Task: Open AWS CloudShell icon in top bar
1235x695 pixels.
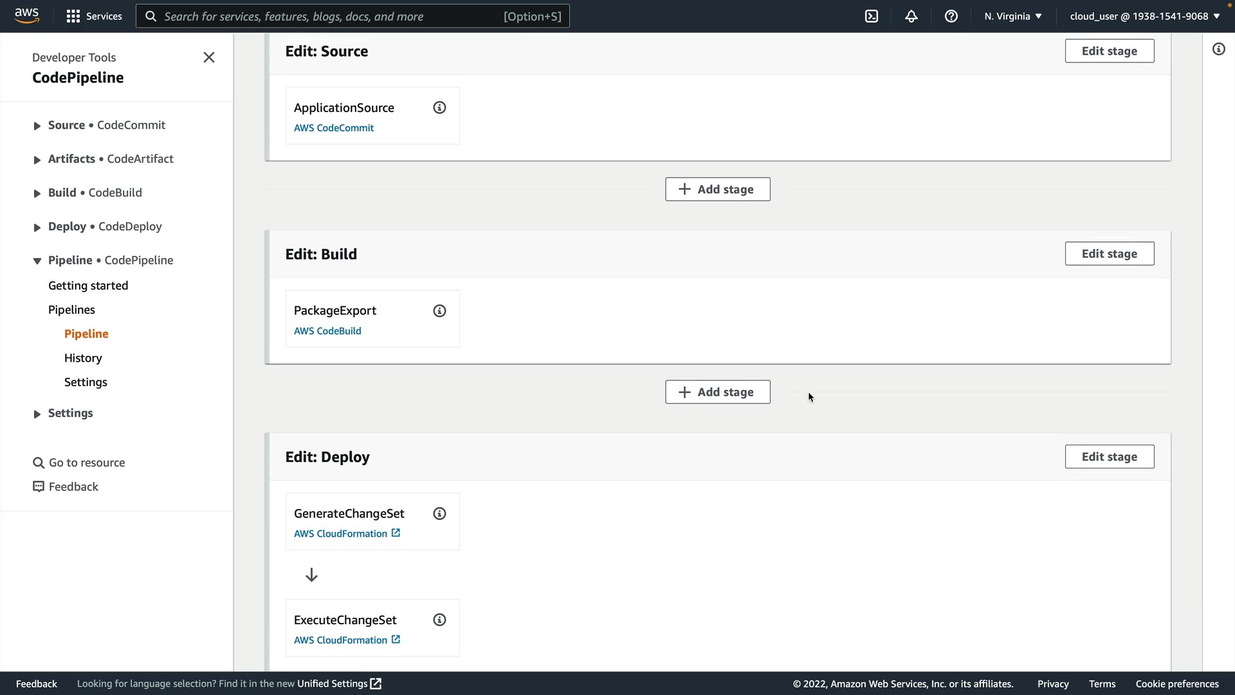Action: point(872,16)
